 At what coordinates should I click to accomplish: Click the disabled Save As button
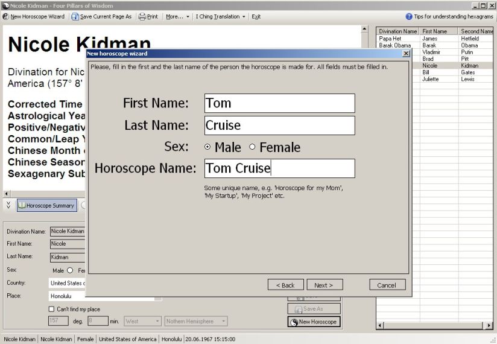pyautogui.click(x=314, y=308)
